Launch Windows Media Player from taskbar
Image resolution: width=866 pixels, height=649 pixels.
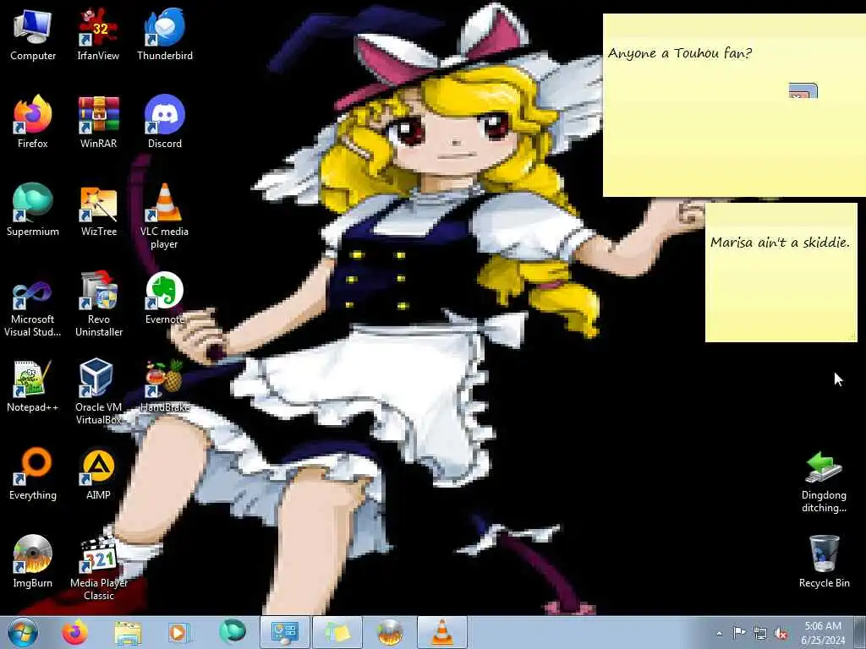179,632
